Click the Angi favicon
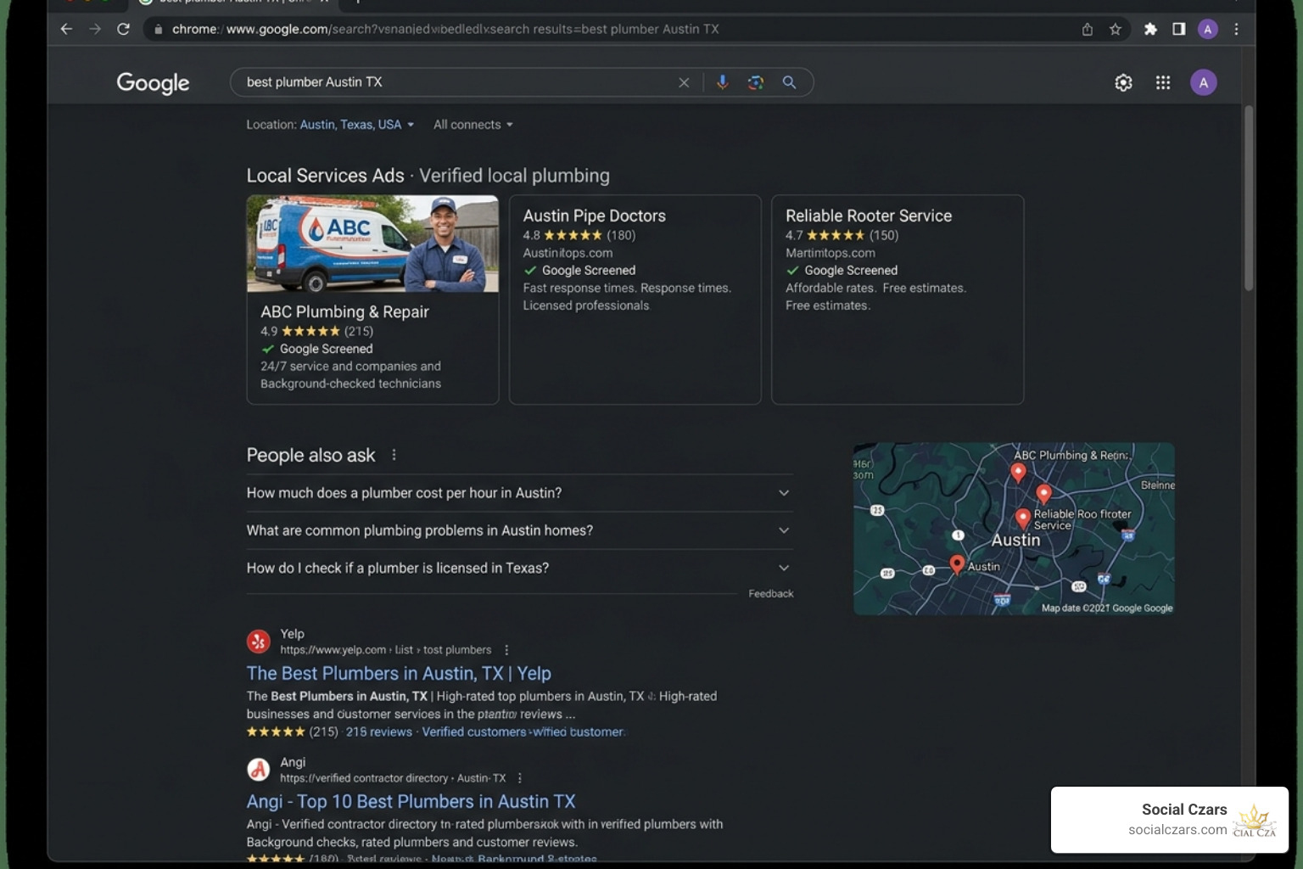 (259, 770)
